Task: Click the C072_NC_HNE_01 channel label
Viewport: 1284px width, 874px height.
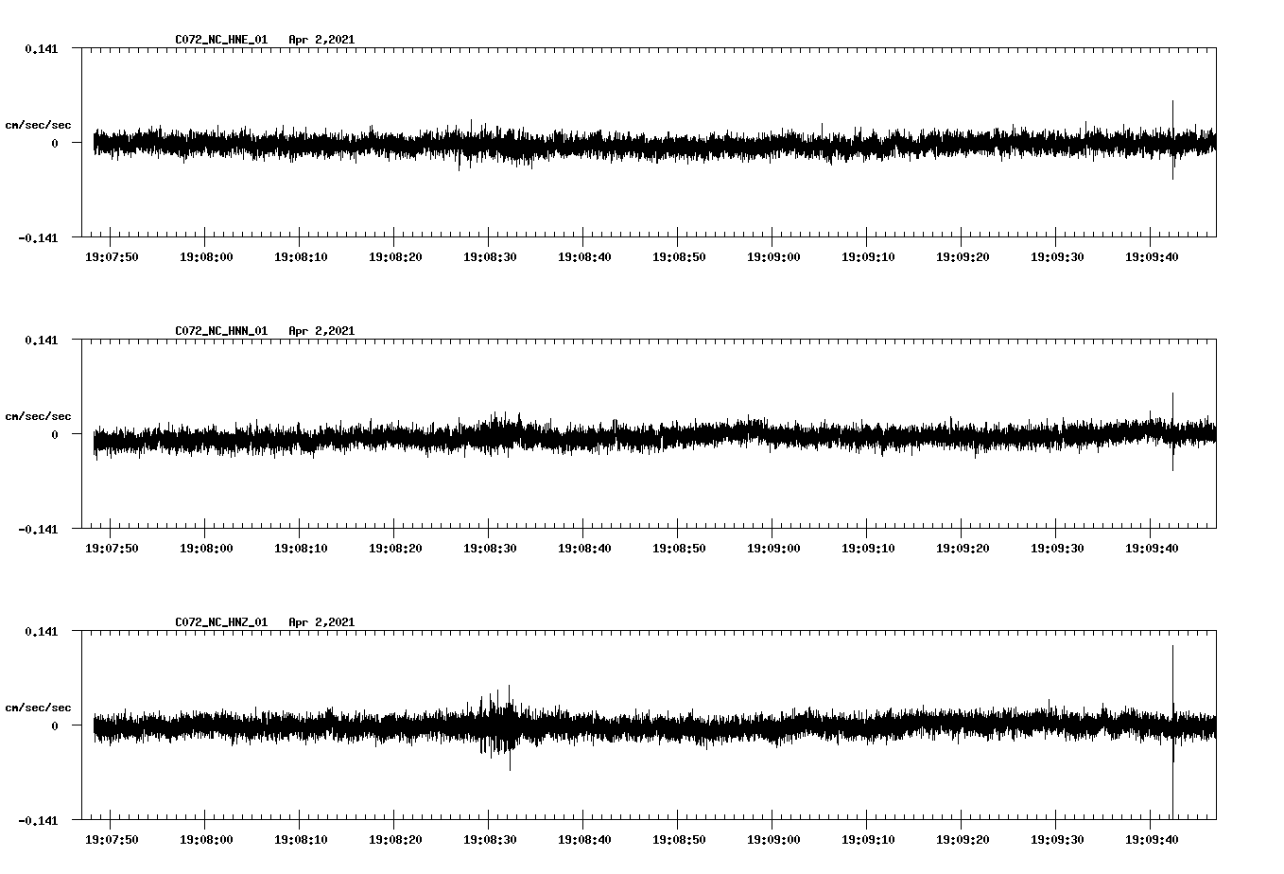Action: (x=219, y=40)
